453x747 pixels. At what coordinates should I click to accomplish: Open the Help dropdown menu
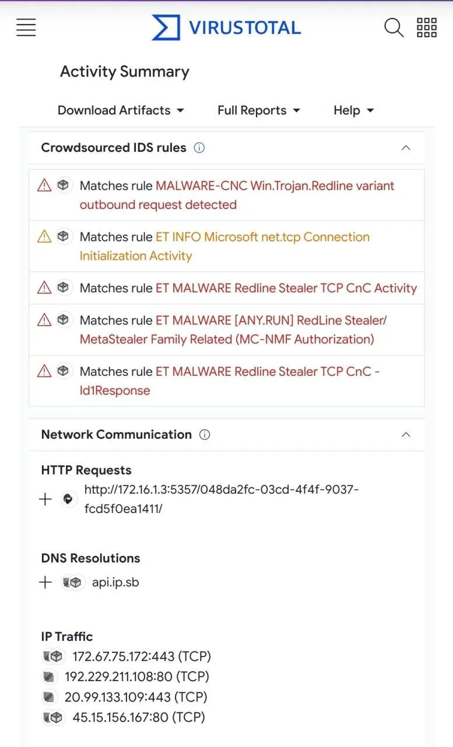353,110
